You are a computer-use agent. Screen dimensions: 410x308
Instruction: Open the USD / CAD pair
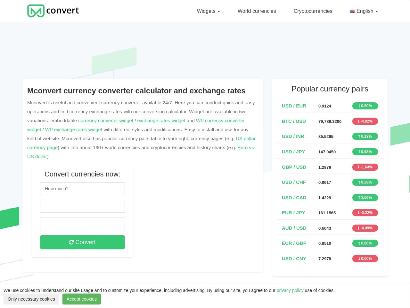click(x=294, y=198)
